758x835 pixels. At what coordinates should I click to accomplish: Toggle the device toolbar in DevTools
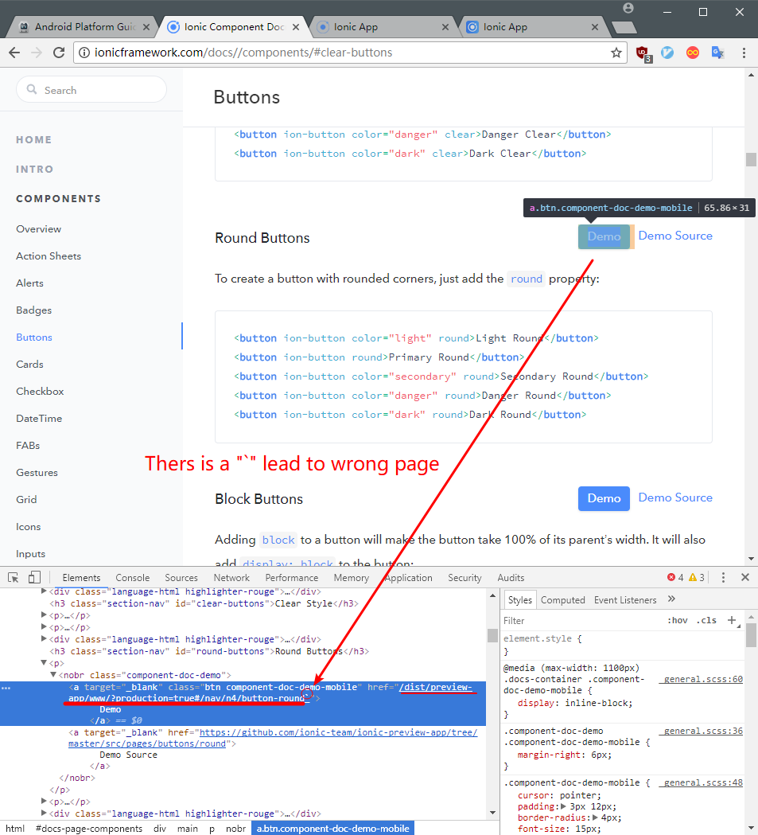pyautogui.click(x=33, y=576)
